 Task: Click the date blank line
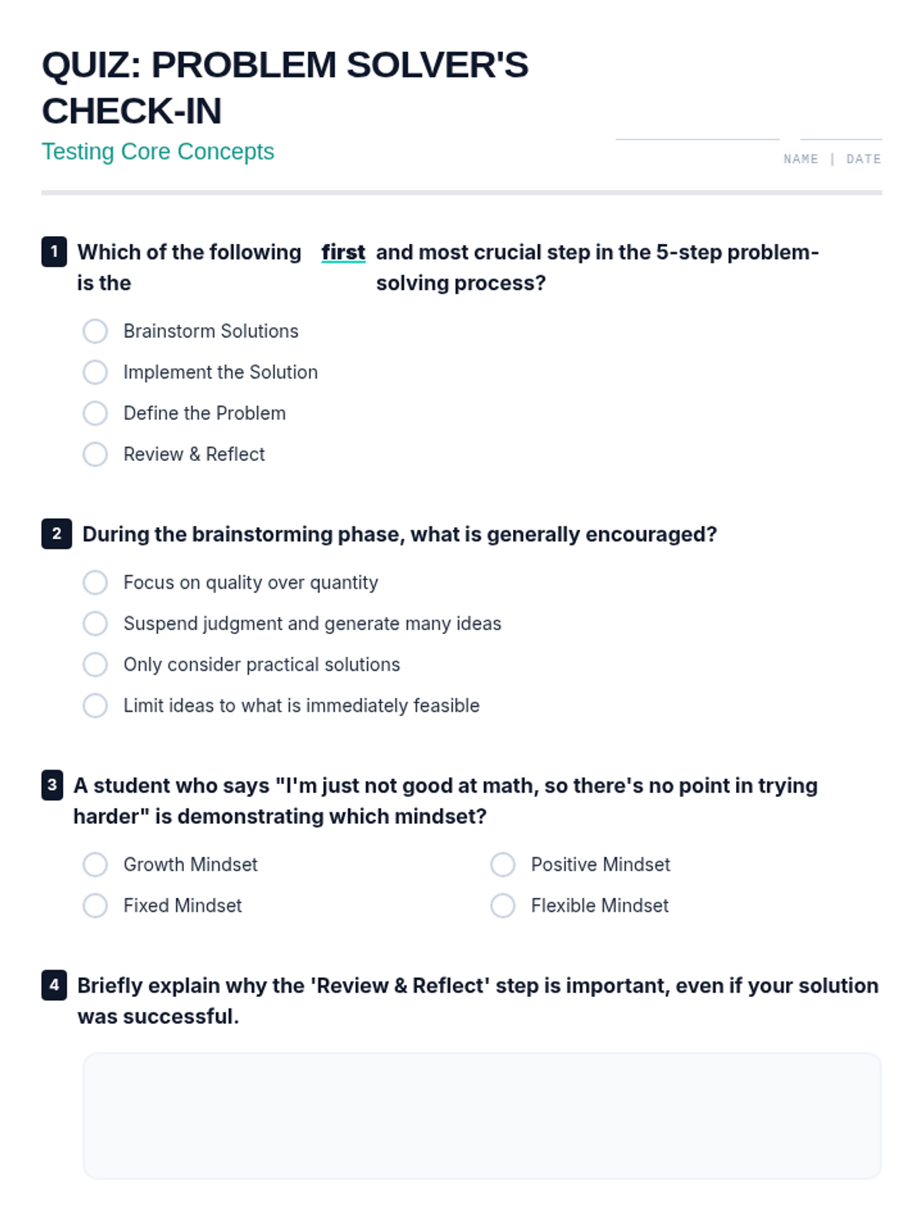pos(841,134)
